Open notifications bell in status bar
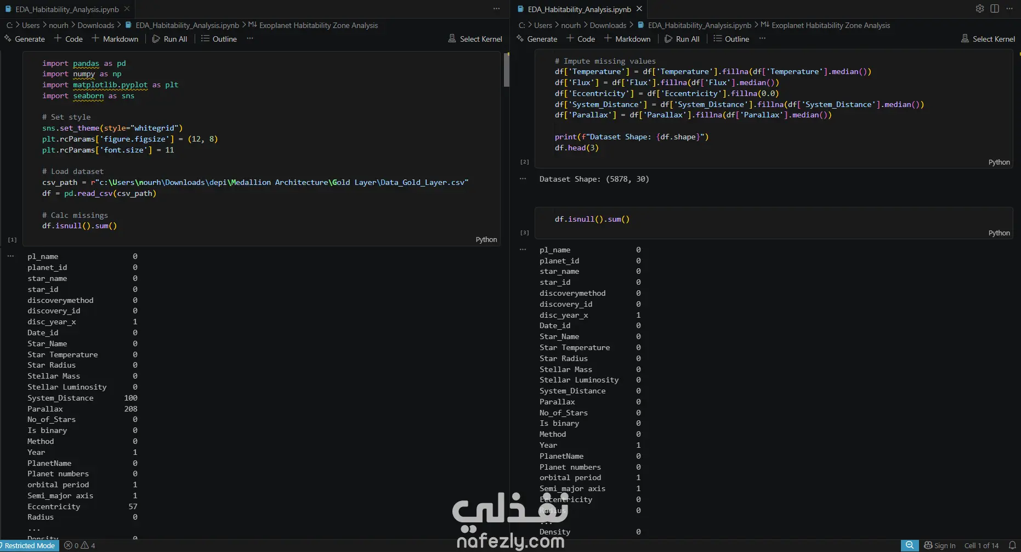1021x552 pixels. pyautogui.click(x=1012, y=545)
